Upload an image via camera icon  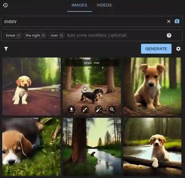pos(177,21)
